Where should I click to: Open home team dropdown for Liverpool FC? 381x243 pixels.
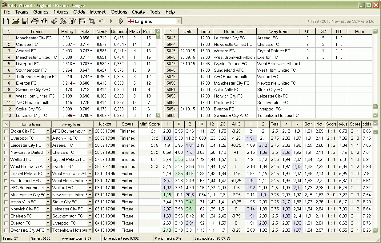[x=48, y=138]
